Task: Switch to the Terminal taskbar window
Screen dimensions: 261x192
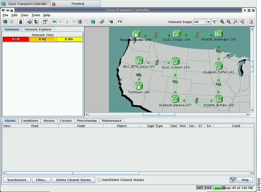Action: click(76, 4)
